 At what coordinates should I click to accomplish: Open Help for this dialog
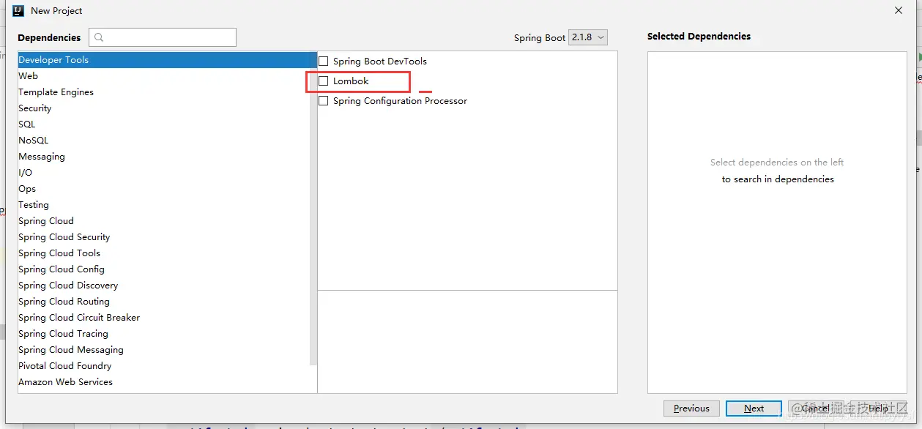(x=877, y=409)
